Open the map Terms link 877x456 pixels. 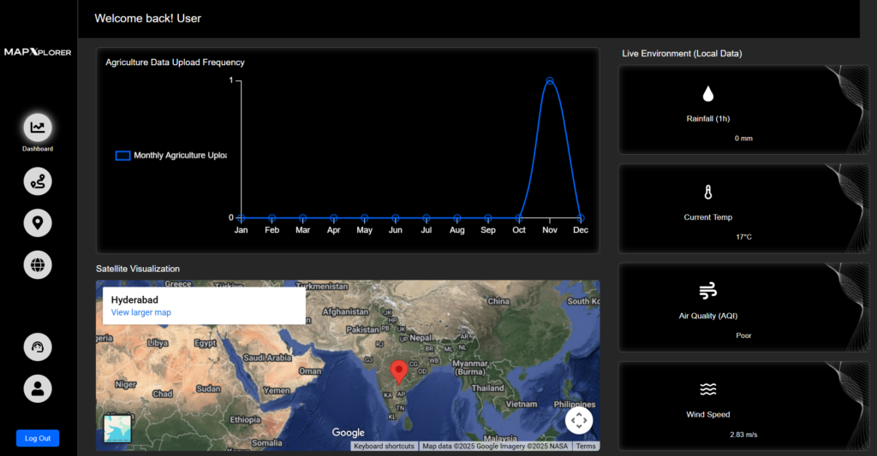pos(586,447)
